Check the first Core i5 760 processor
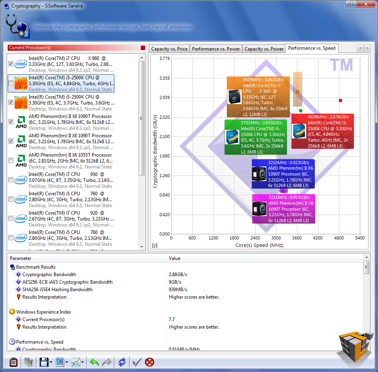This screenshot has height=372, width=378. pos(11,199)
